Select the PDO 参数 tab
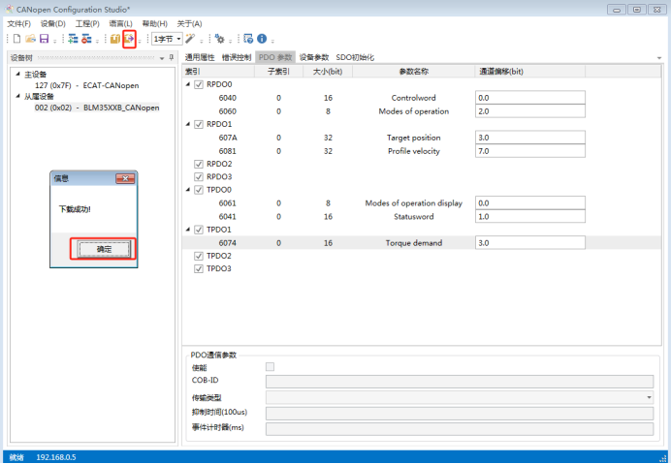 [275, 57]
